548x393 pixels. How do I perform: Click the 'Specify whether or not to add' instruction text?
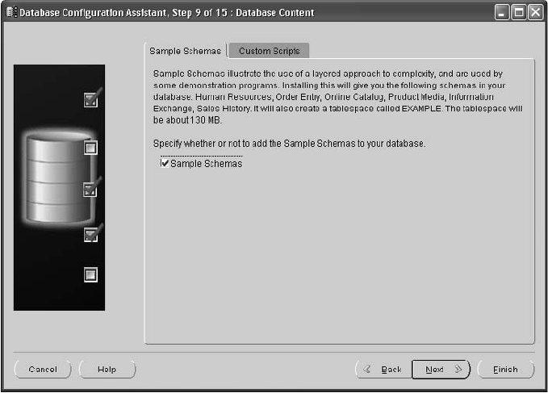(x=289, y=144)
